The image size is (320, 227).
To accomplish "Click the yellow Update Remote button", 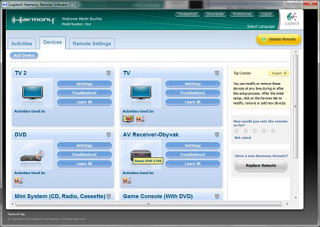I will point(279,39).
